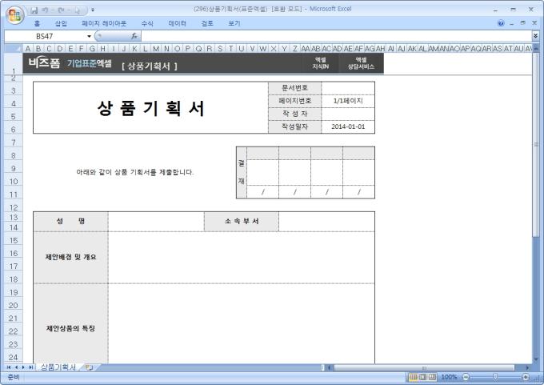Click the 100% zoom level
This screenshot has width=544, height=385.
point(449,377)
